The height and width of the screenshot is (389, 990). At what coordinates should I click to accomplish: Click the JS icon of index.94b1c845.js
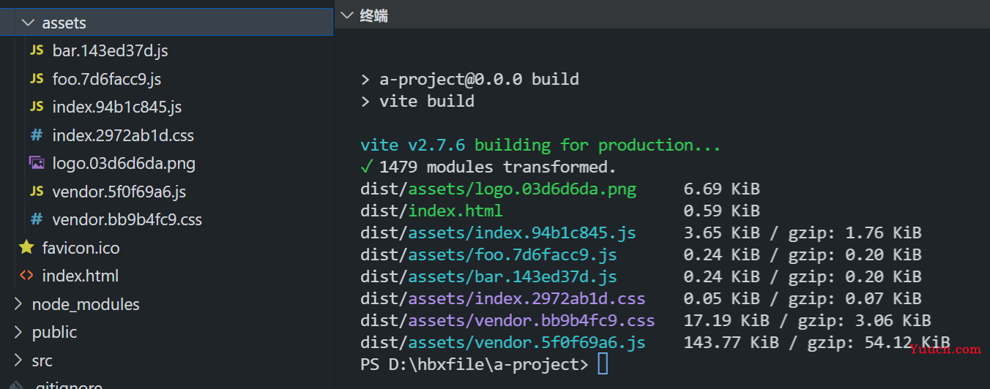coord(37,107)
